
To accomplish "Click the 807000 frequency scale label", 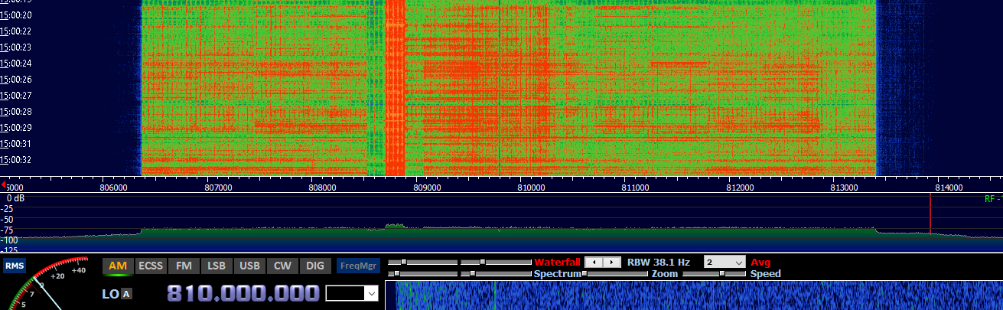I will [x=218, y=187].
